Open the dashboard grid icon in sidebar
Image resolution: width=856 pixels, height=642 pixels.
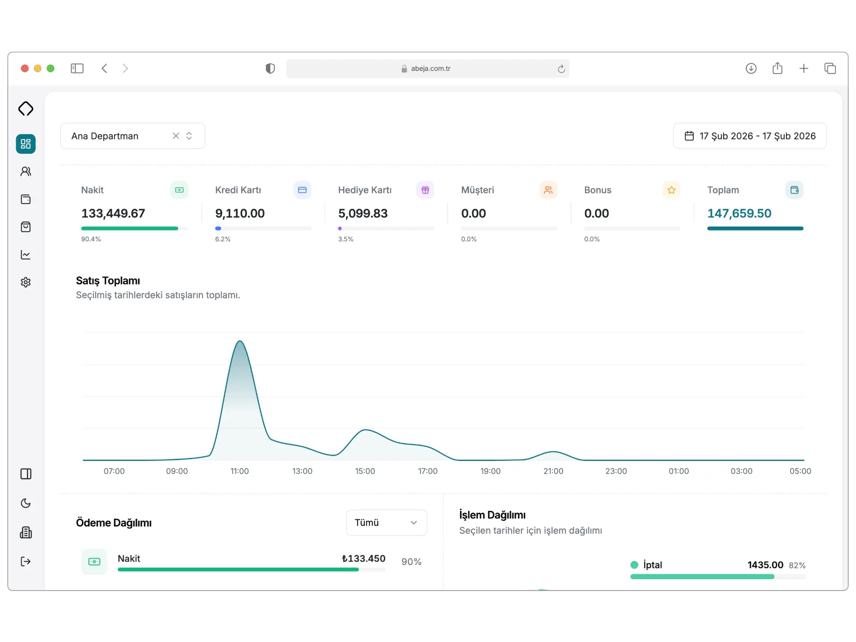coord(26,144)
